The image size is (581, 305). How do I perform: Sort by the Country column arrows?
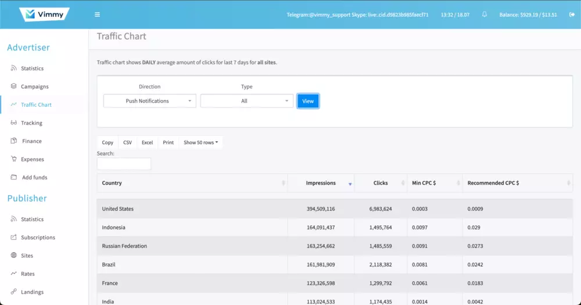283,183
